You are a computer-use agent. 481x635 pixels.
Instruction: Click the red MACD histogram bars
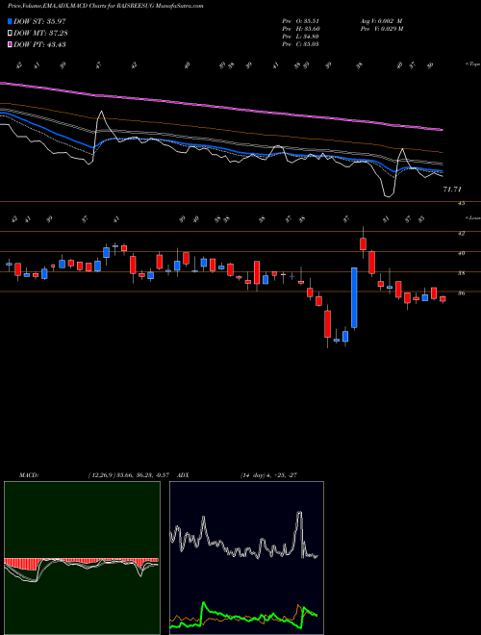pos(81,561)
